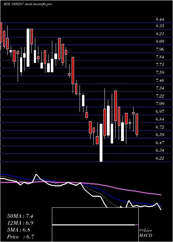
Task: Click the 6.47 price axis label
Action: coord(160,142)
